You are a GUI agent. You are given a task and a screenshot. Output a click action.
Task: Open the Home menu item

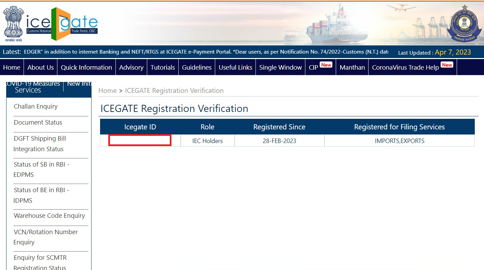pos(12,67)
